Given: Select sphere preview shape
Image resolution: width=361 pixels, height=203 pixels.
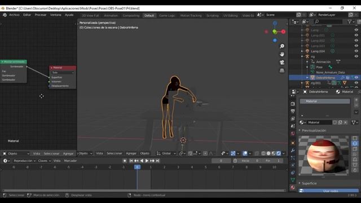Looking at the screenshot, I should point(355,144).
